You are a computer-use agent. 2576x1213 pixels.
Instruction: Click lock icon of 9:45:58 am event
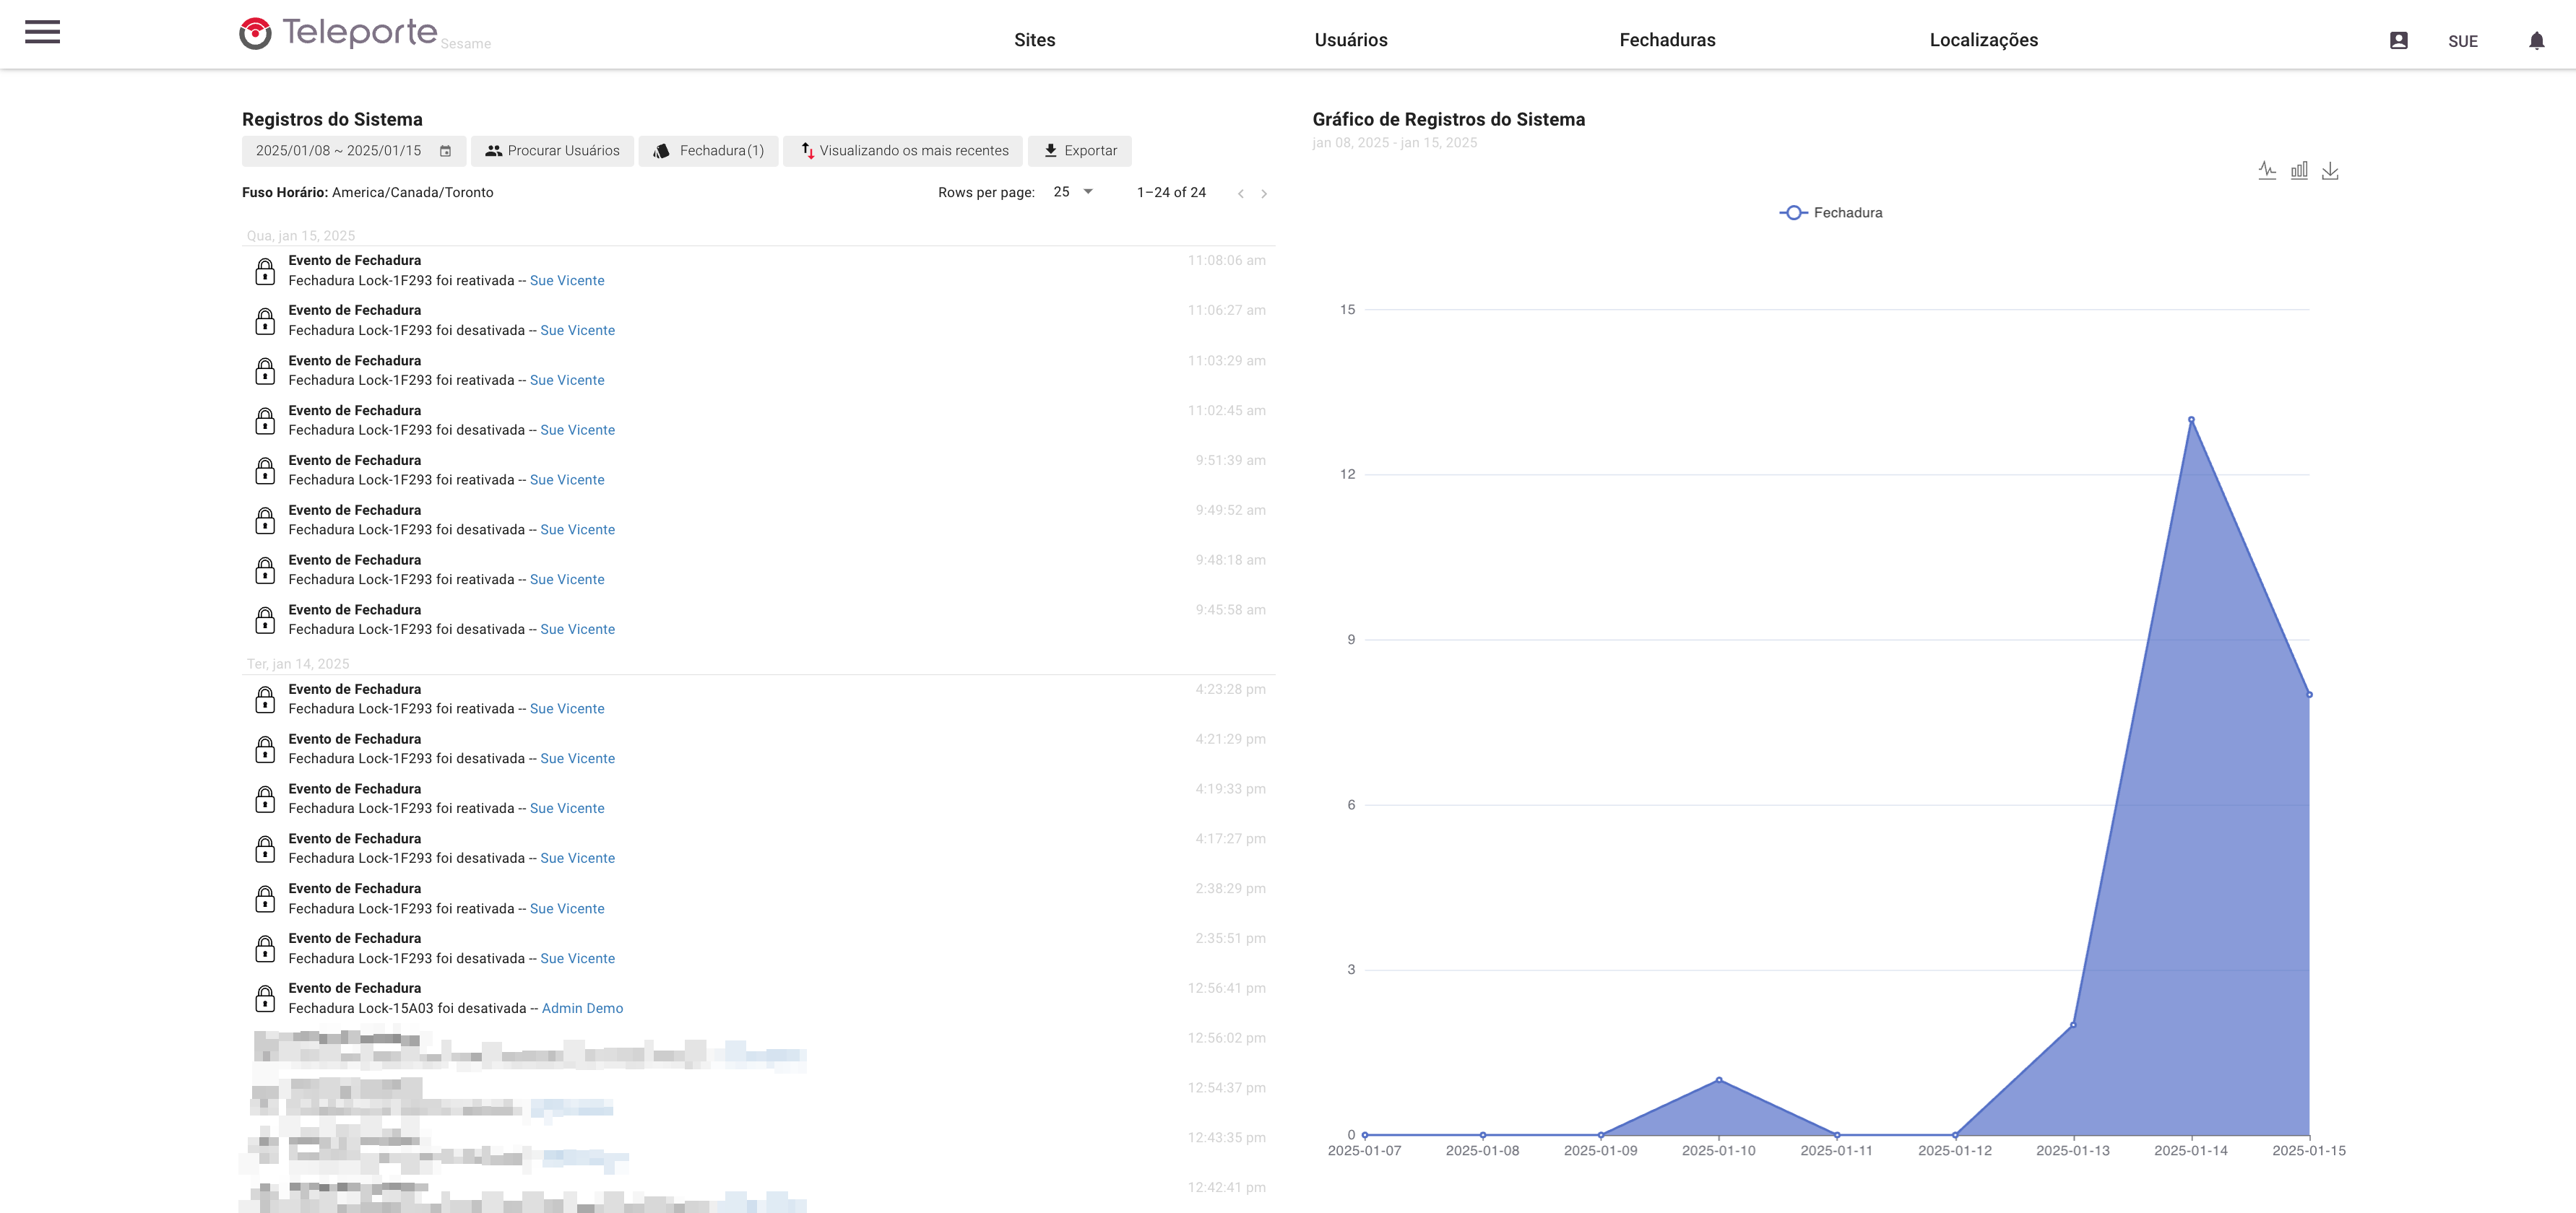(x=265, y=620)
